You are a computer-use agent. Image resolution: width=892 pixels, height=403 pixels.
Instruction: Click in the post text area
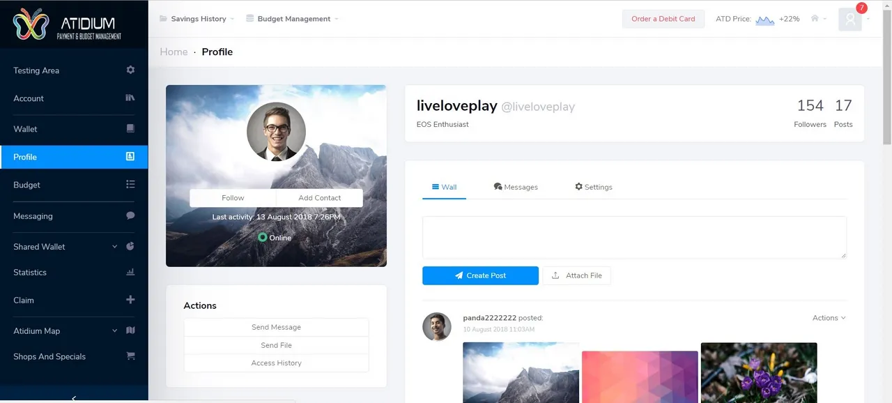(x=634, y=237)
